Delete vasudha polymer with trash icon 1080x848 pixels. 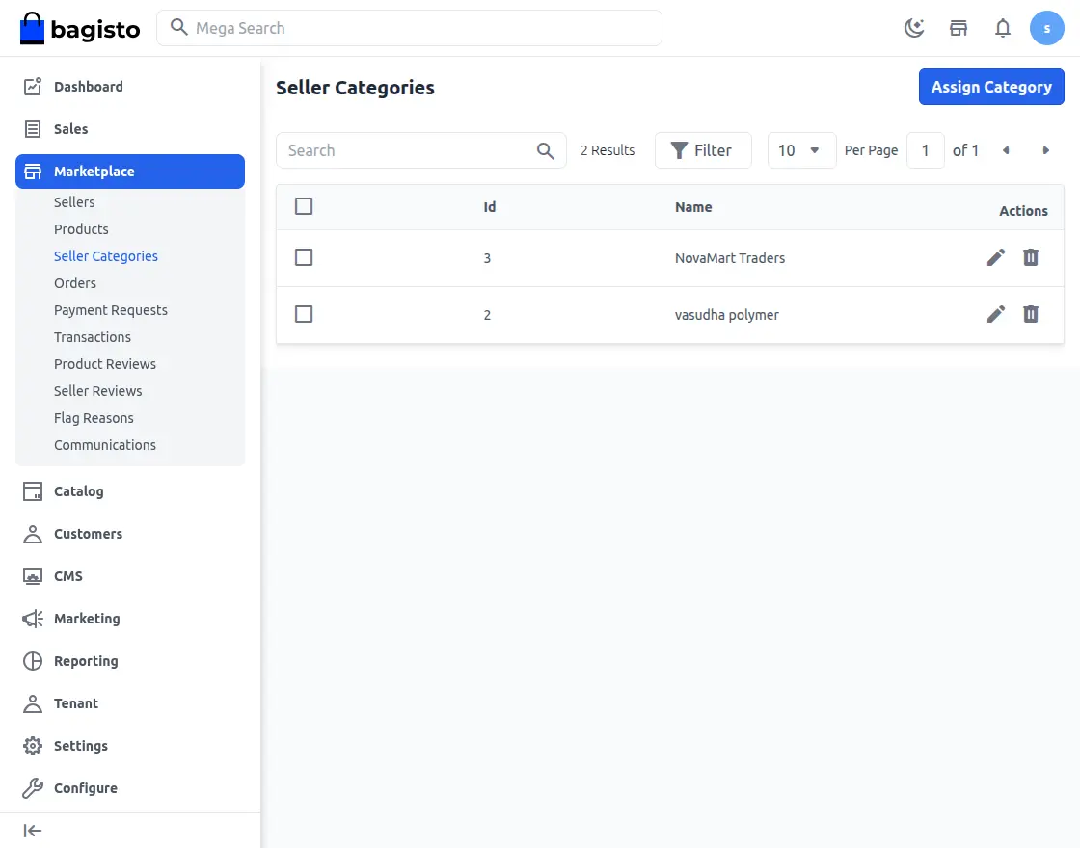1031,314
